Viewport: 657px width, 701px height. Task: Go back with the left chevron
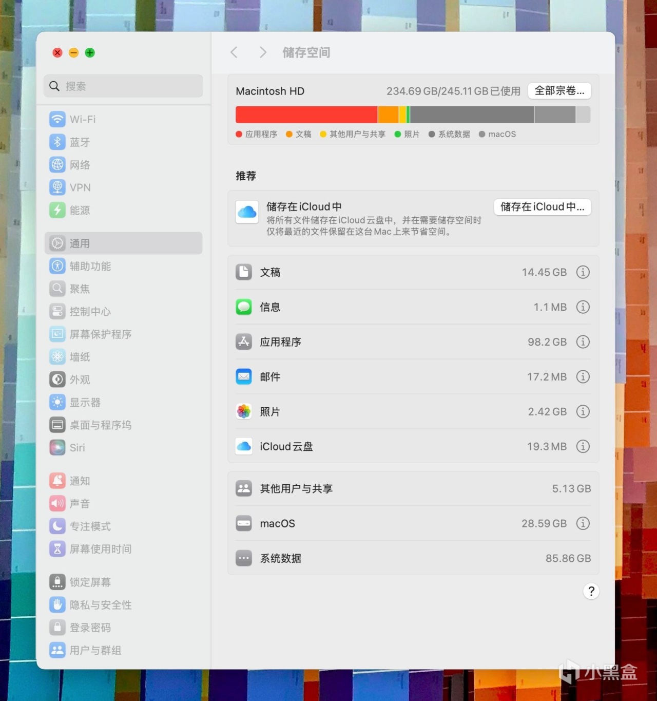pos(234,52)
